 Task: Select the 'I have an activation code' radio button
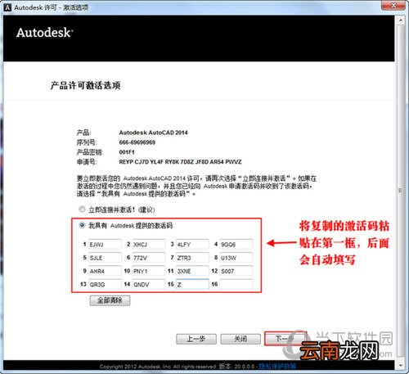point(82,225)
